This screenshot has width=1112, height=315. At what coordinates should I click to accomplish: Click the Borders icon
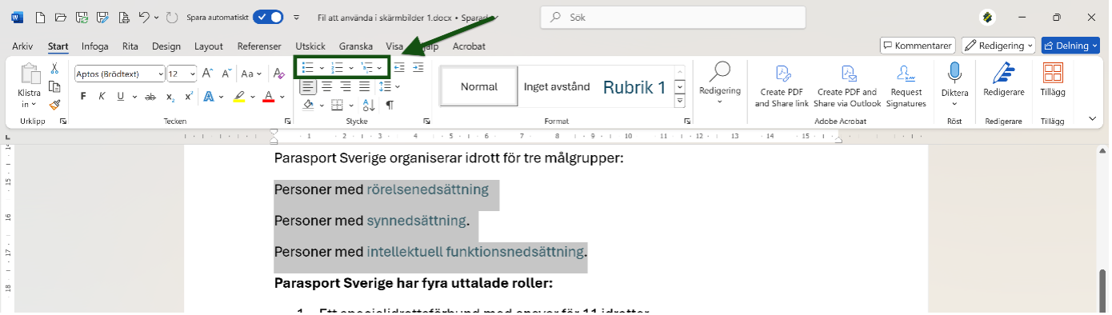337,105
